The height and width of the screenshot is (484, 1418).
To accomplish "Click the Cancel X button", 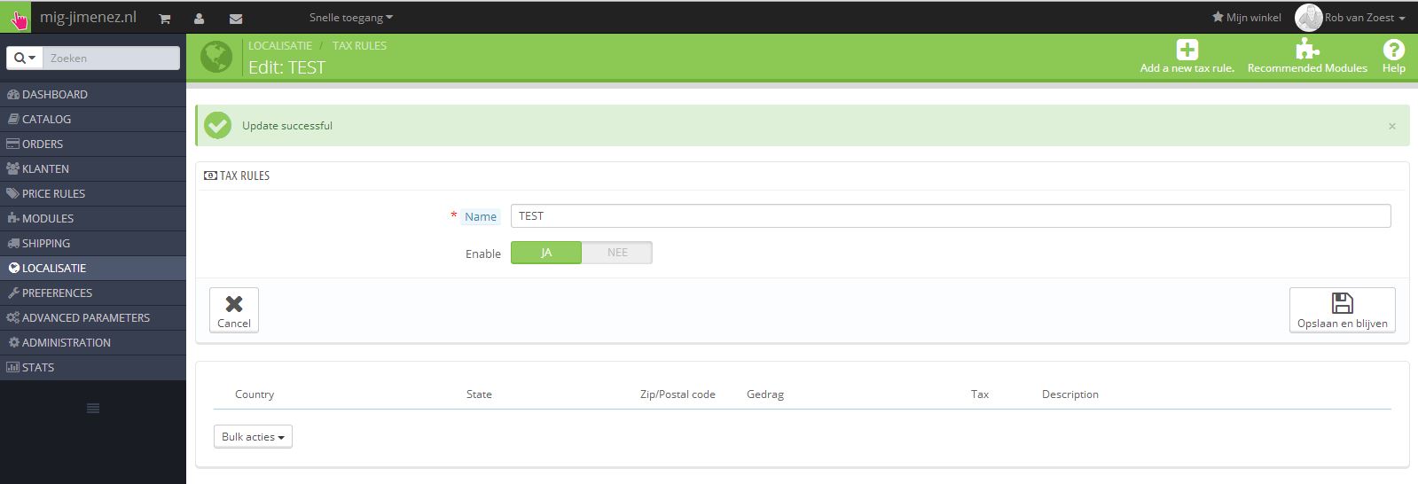I will [234, 310].
